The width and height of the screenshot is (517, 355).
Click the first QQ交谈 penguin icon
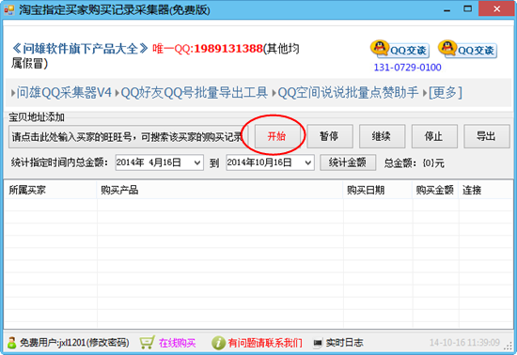click(x=379, y=48)
